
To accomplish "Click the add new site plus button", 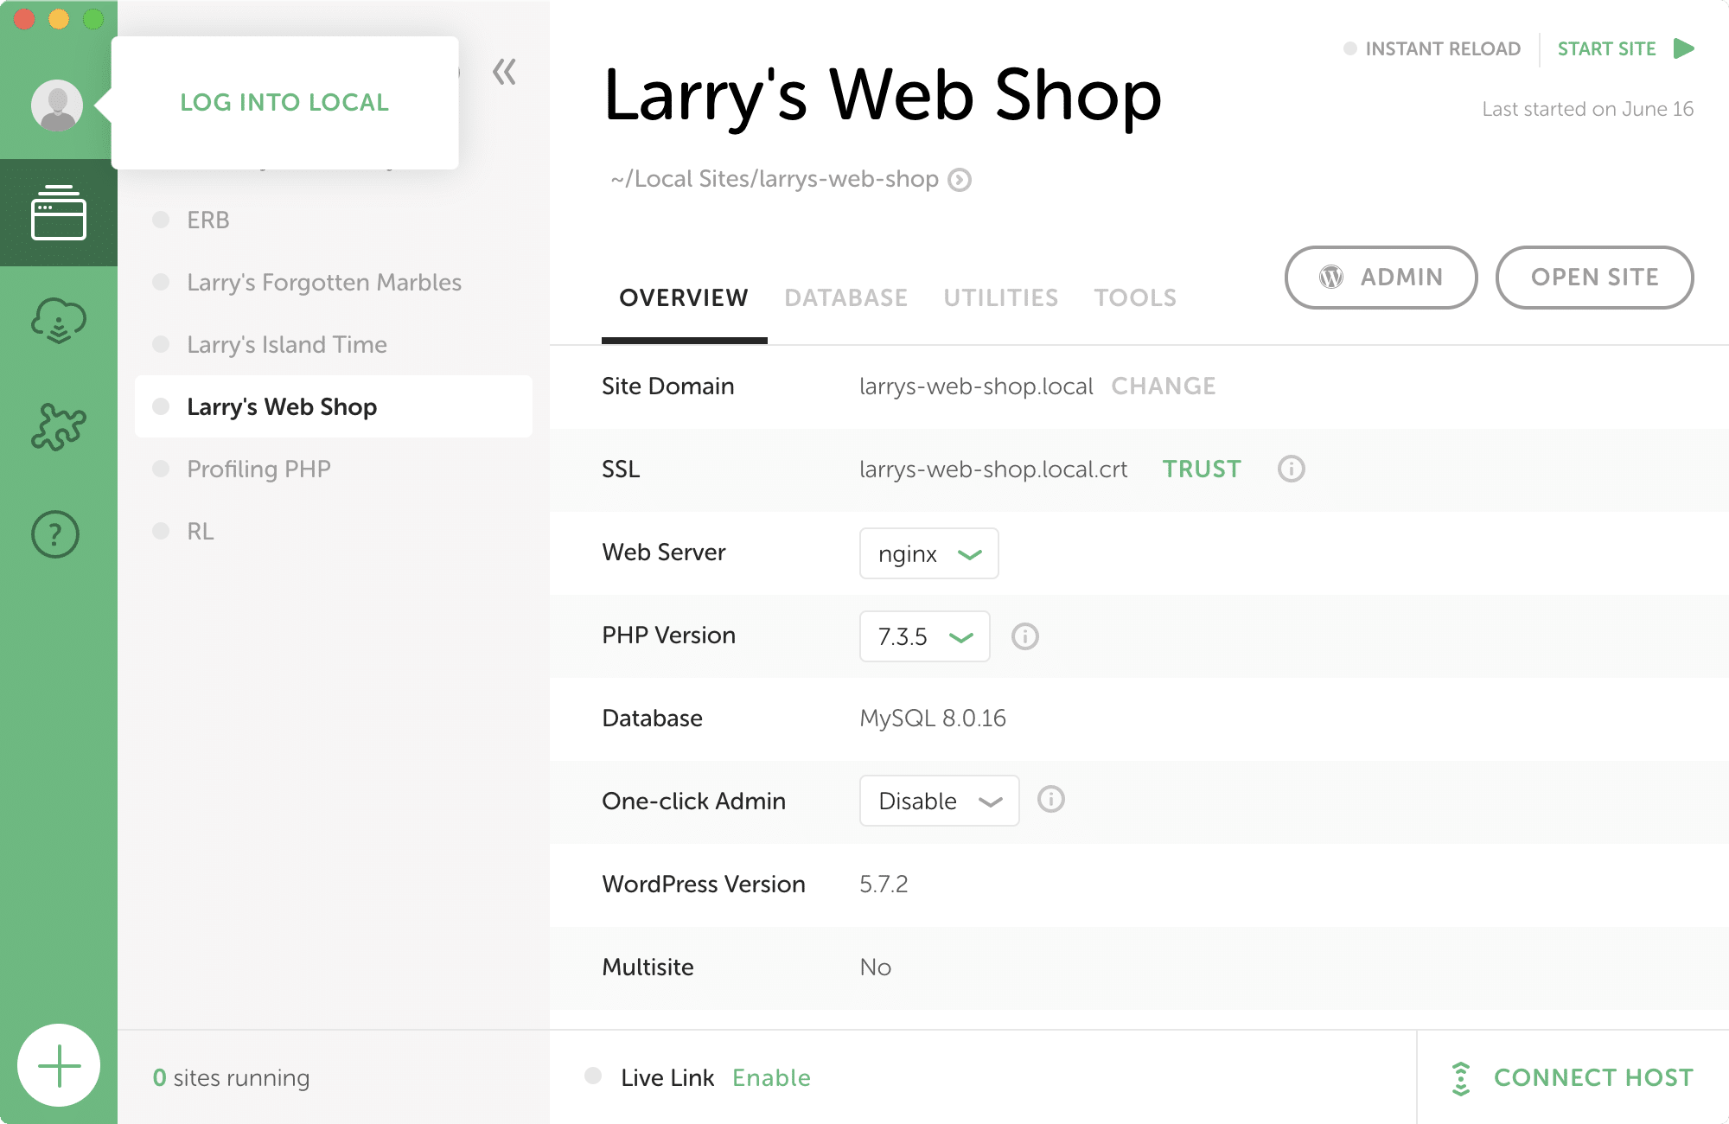I will (x=59, y=1065).
